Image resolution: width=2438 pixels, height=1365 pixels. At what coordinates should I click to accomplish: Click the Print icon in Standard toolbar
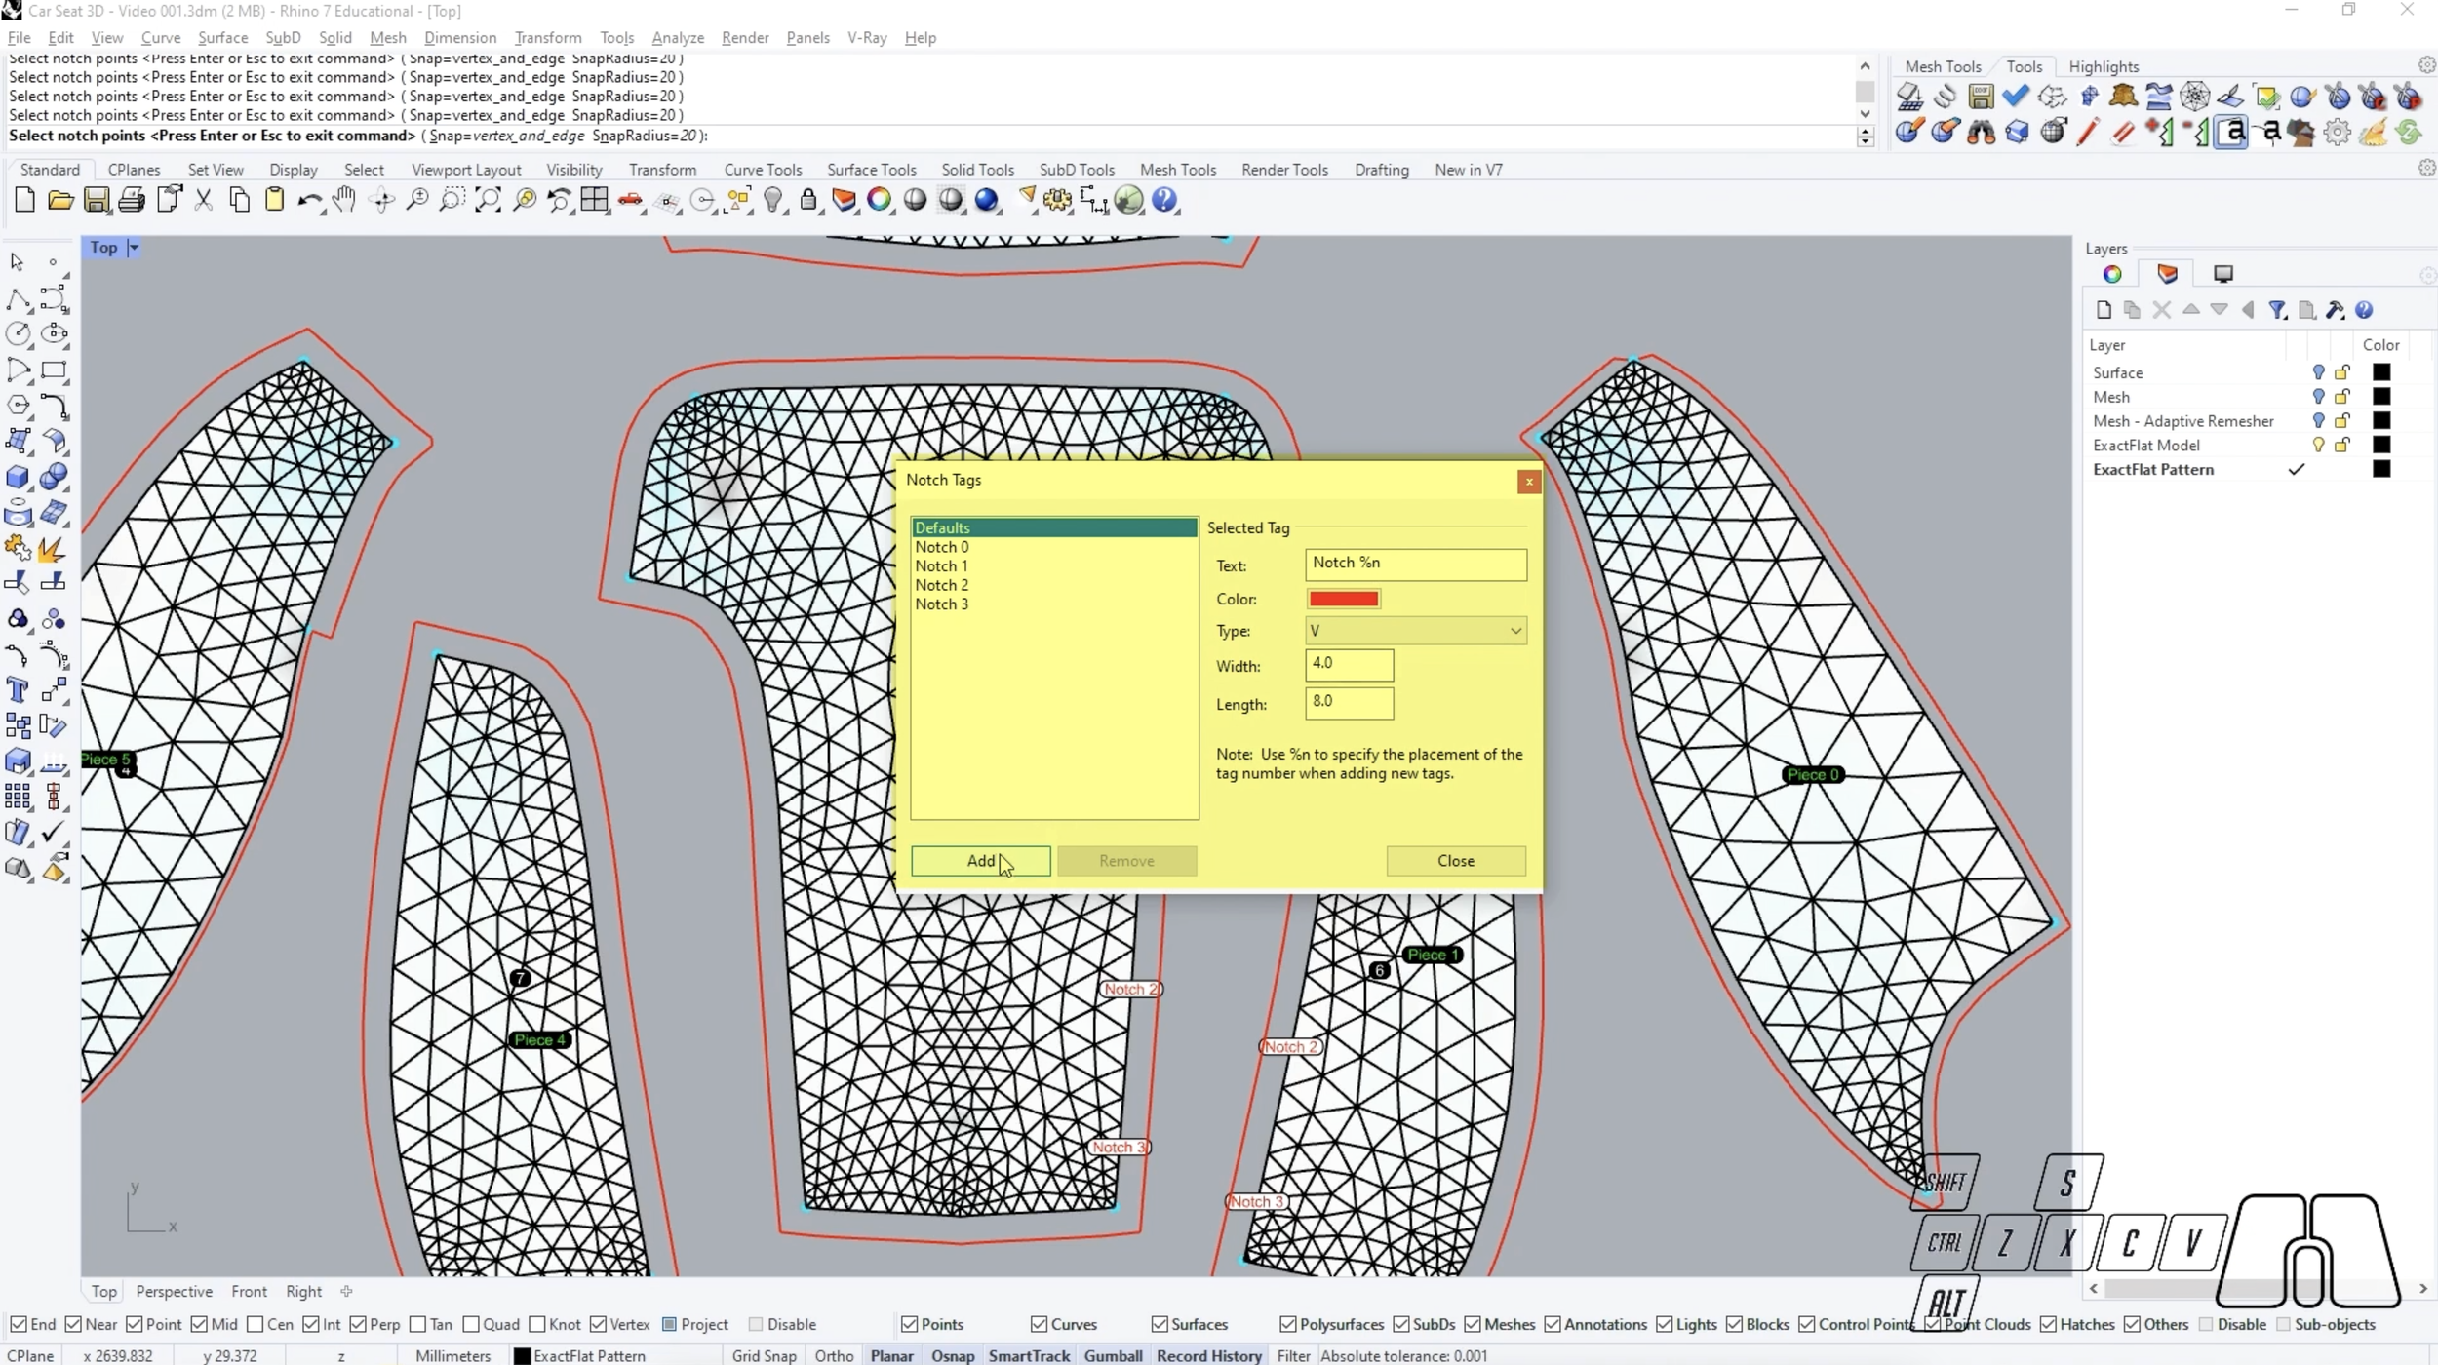click(132, 201)
